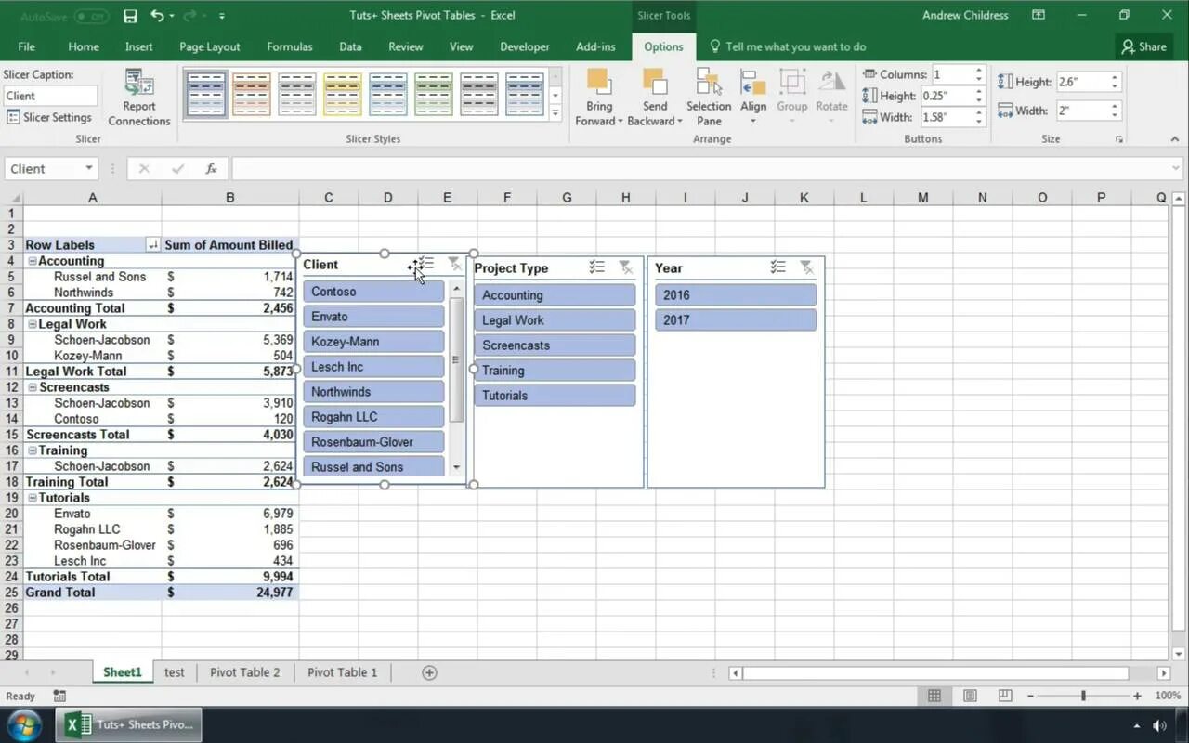The width and height of the screenshot is (1189, 743).
Task: Click Client slicer vertical scrollbar
Action: 456,359
